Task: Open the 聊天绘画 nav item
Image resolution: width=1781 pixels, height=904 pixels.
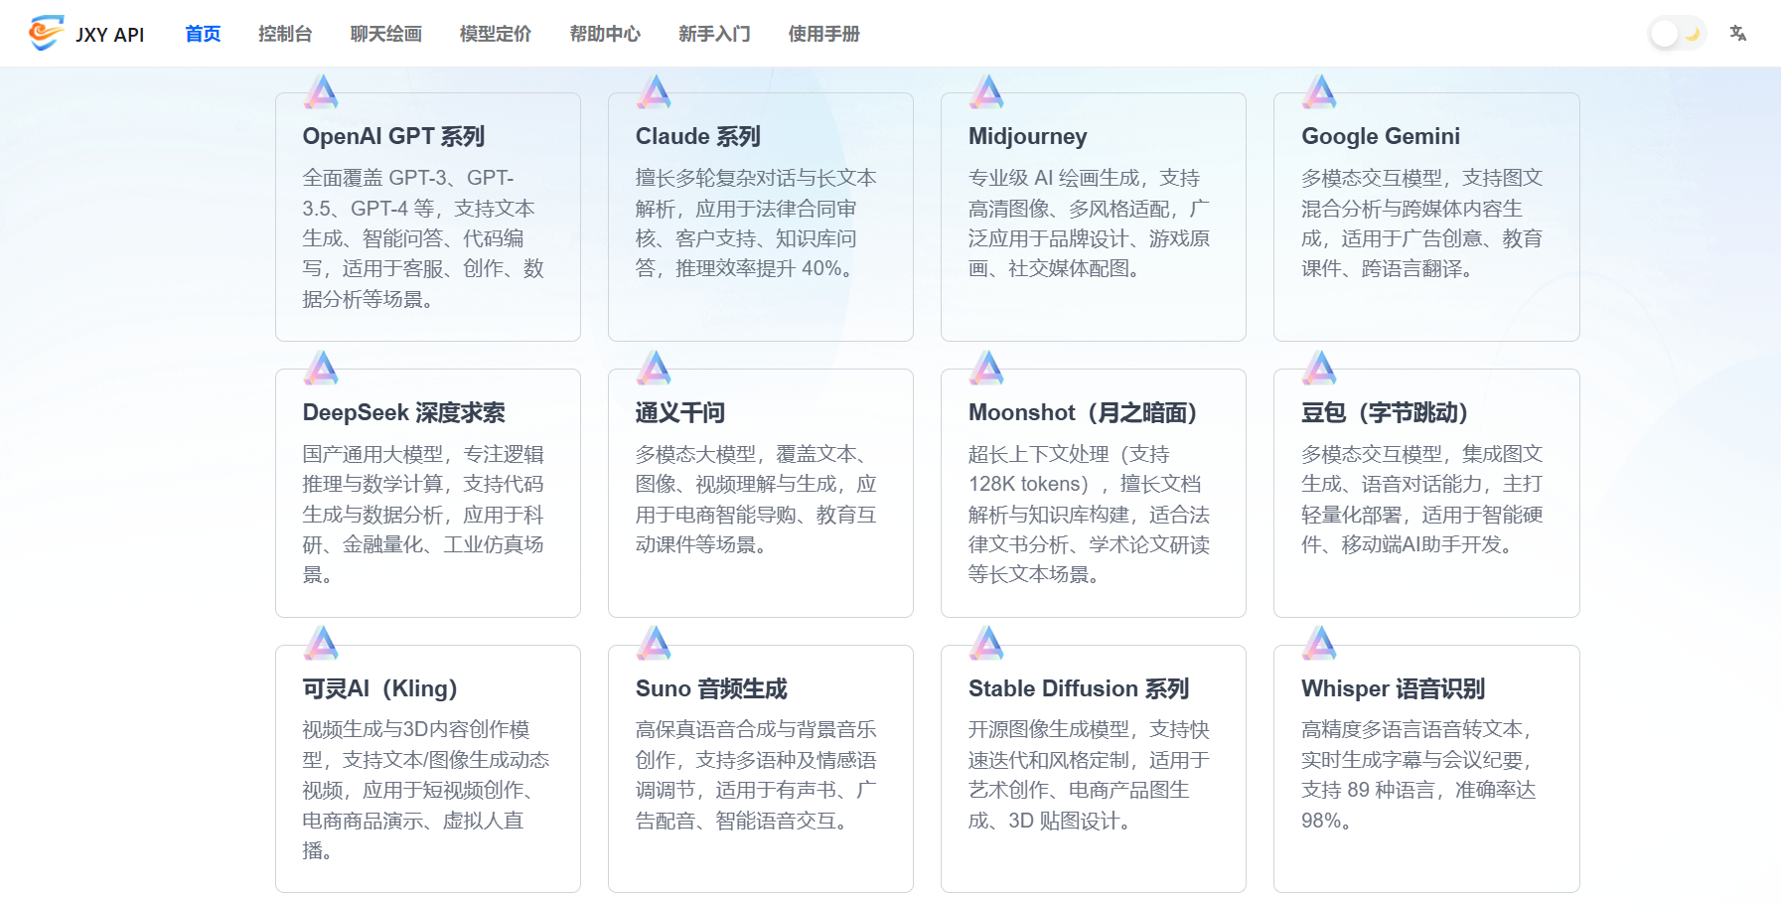Action: (x=386, y=34)
